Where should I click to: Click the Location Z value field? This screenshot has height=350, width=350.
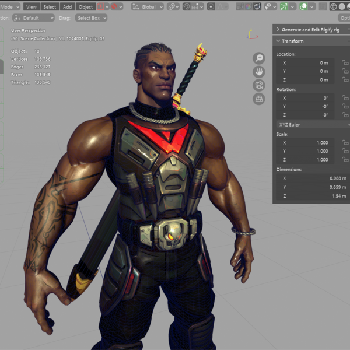coord(305,80)
